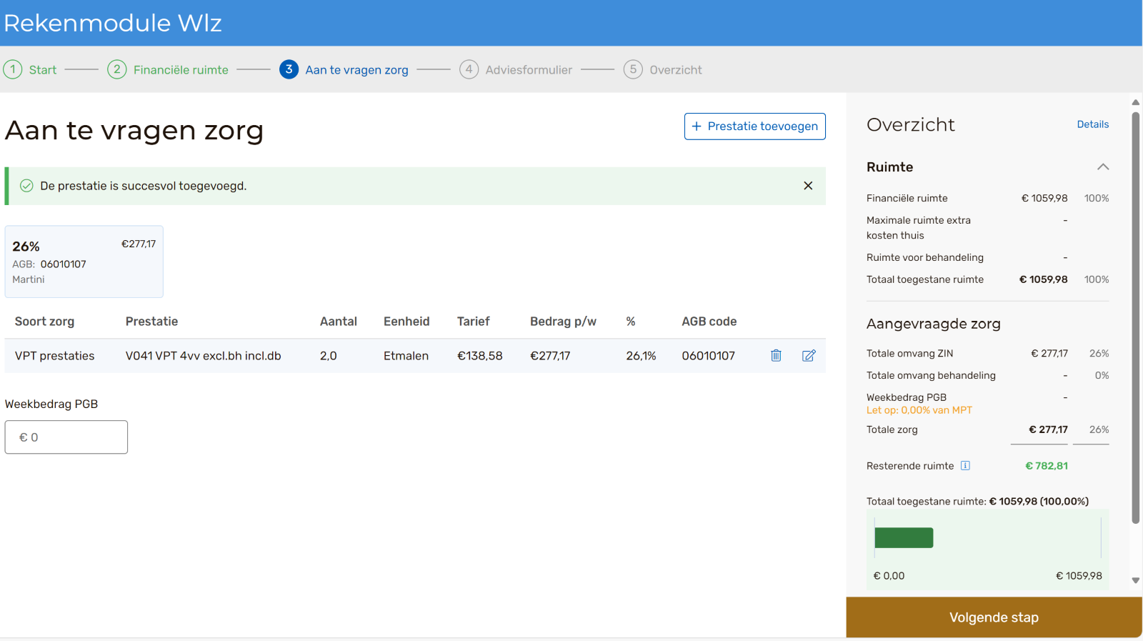The image size is (1143, 641).
Task: Open the info icon next to Resterende ruimte
Action: (965, 466)
